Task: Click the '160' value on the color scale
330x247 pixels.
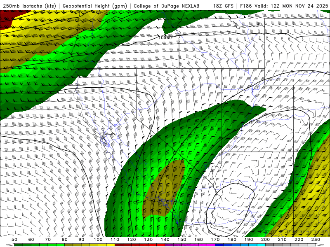Action: pyautogui.click(x=198, y=240)
